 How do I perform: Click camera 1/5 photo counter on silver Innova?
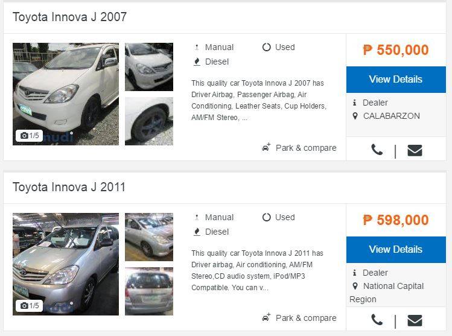pyautogui.click(x=30, y=305)
